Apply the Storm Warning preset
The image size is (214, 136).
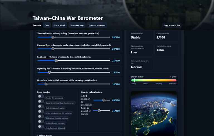click(77, 25)
